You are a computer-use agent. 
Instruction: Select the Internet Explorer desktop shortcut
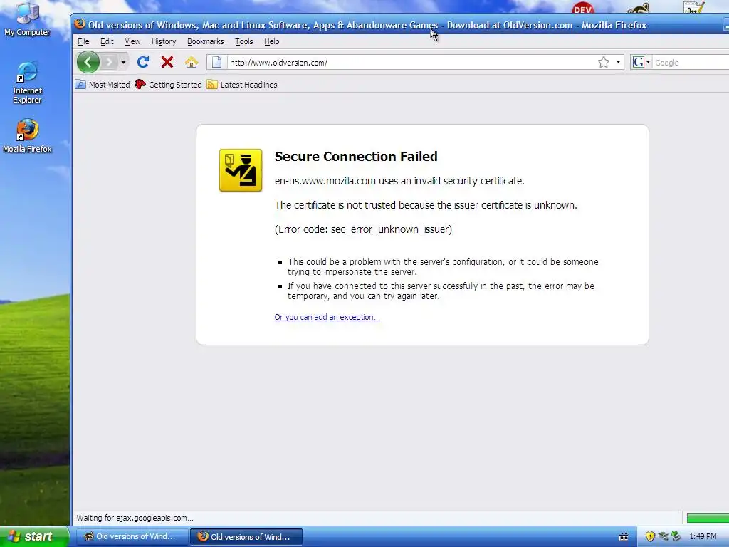28,83
